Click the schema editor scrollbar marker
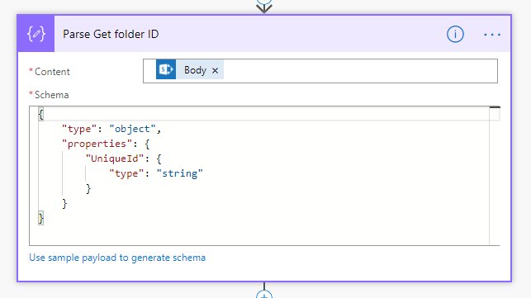 tap(495, 107)
